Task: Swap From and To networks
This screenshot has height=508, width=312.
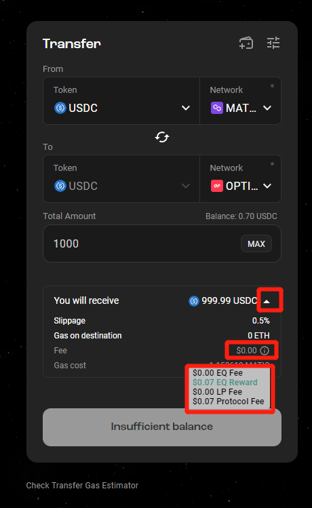Action: pos(162,137)
